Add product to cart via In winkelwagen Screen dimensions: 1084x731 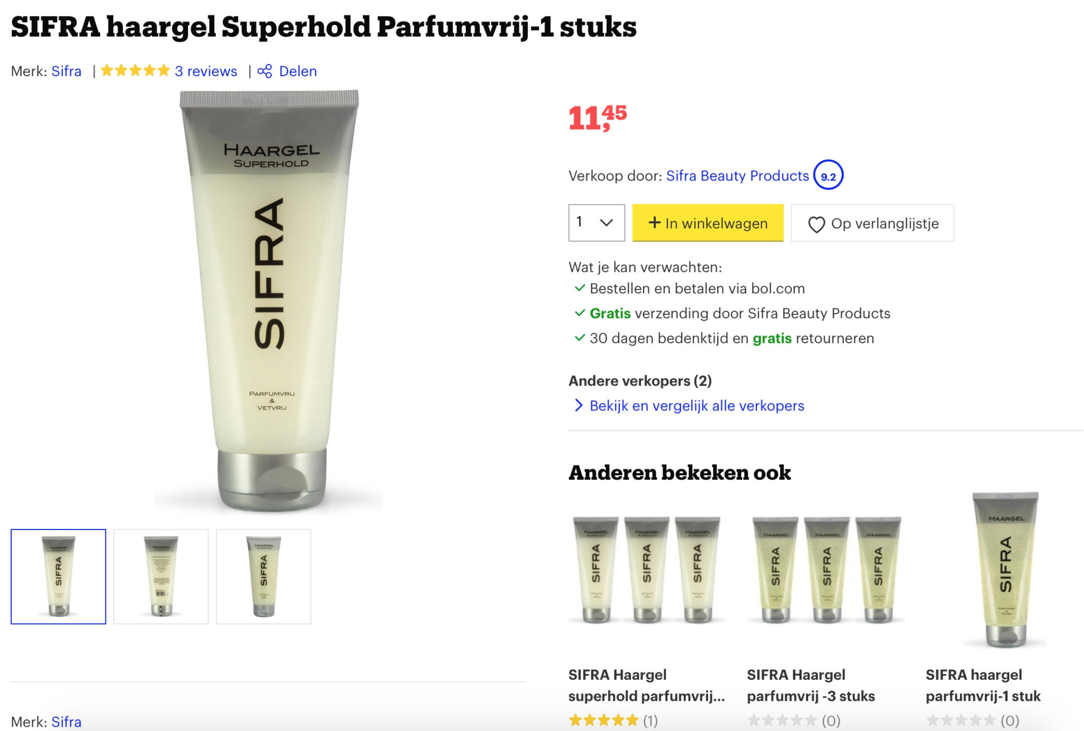708,223
